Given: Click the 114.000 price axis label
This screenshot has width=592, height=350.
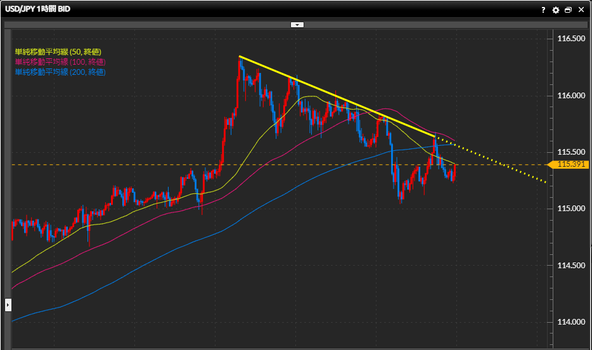Looking at the screenshot, I should tap(570, 321).
